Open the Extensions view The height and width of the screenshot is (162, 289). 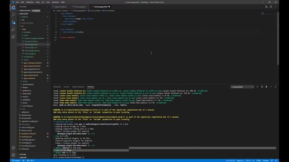coord(13,37)
